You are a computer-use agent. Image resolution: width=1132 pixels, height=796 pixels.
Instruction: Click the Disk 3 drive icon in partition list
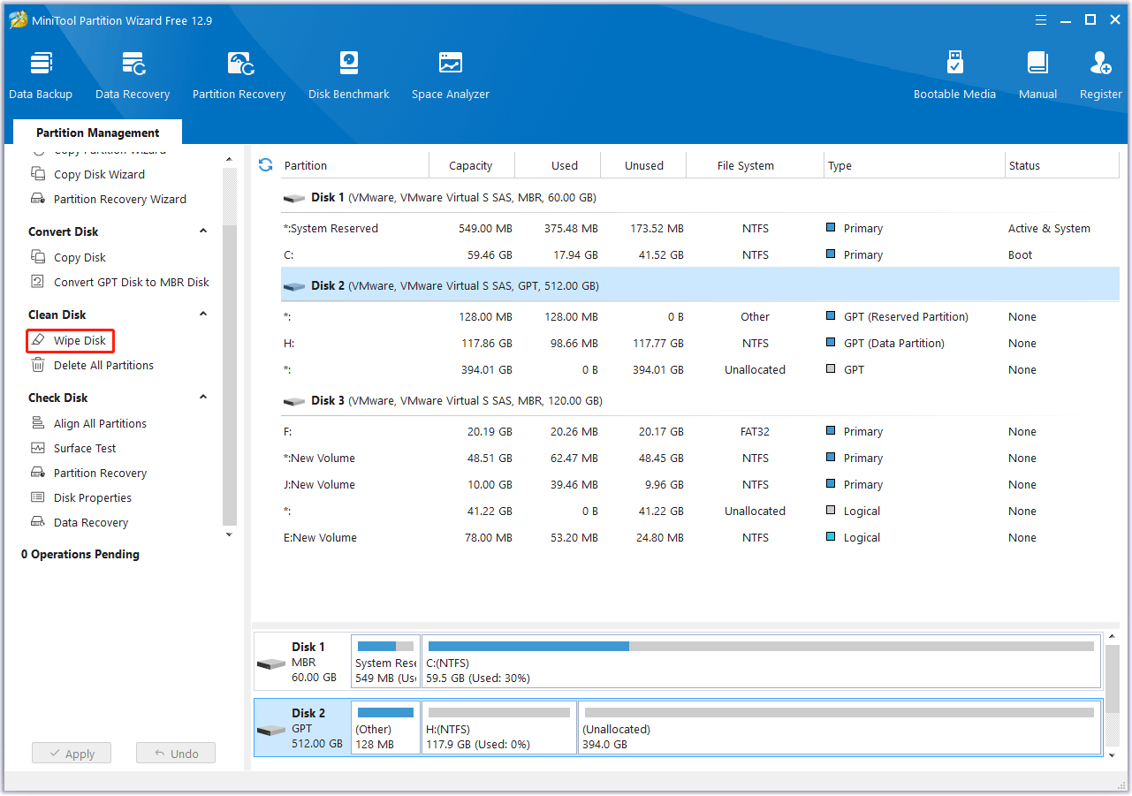(294, 401)
